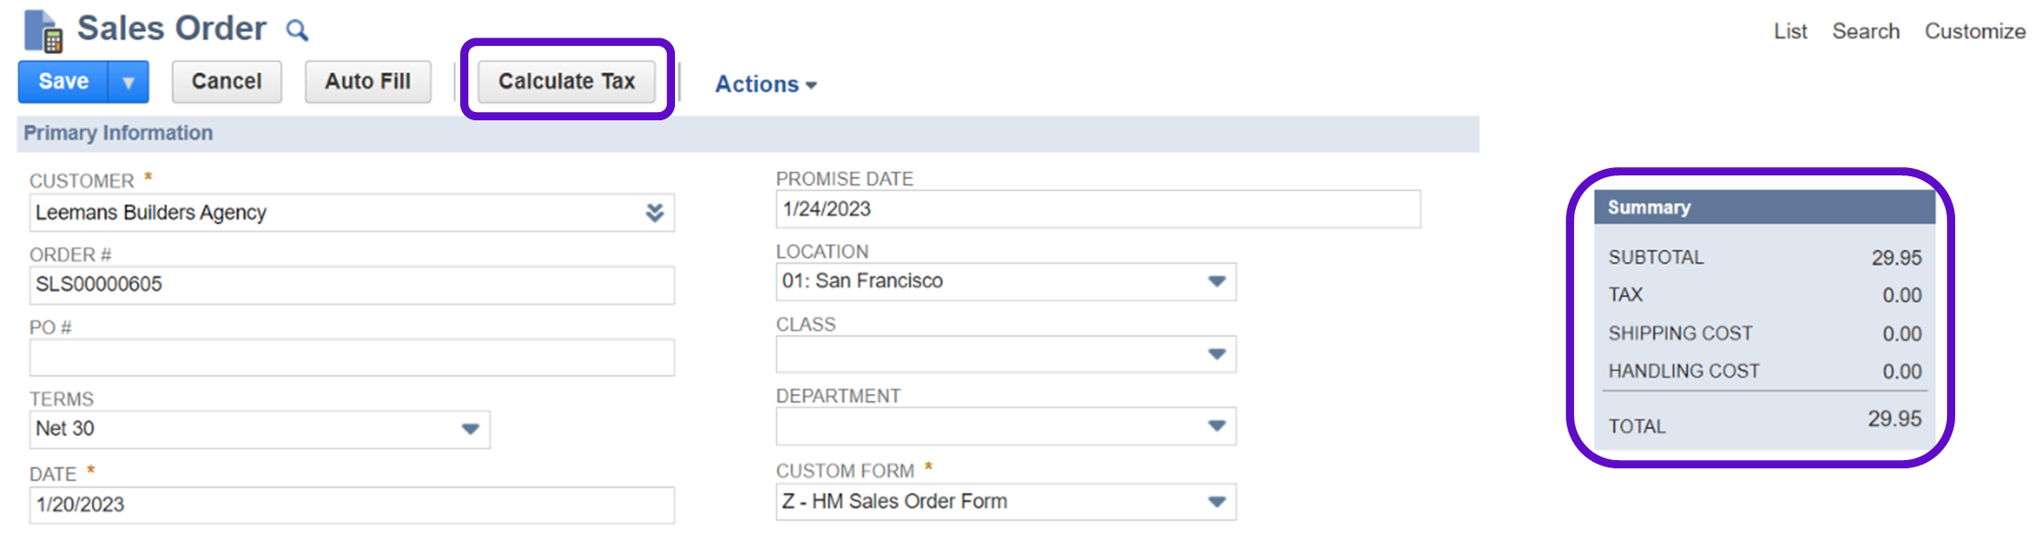This screenshot has height=540, width=2036.
Task: Open the Class dropdown
Action: click(x=1216, y=354)
